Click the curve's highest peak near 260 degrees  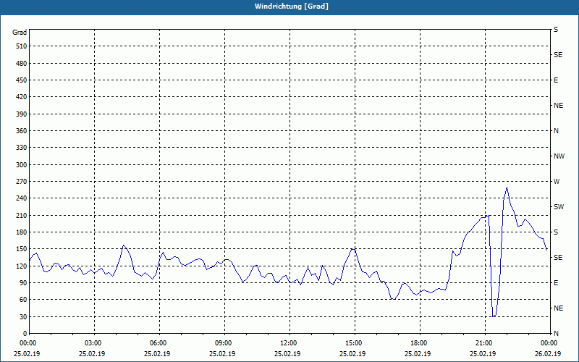pos(507,188)
